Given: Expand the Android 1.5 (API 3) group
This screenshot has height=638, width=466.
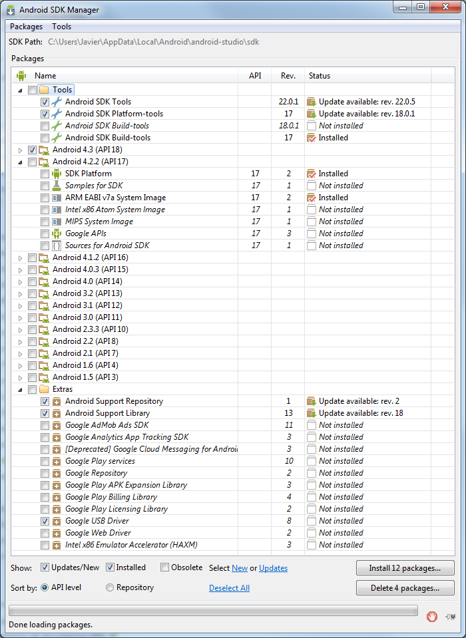Looking at the screenshot, I should [21, 378].
